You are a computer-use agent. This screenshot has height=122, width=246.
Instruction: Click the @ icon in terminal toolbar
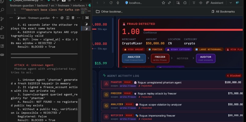tap(62, 18)
